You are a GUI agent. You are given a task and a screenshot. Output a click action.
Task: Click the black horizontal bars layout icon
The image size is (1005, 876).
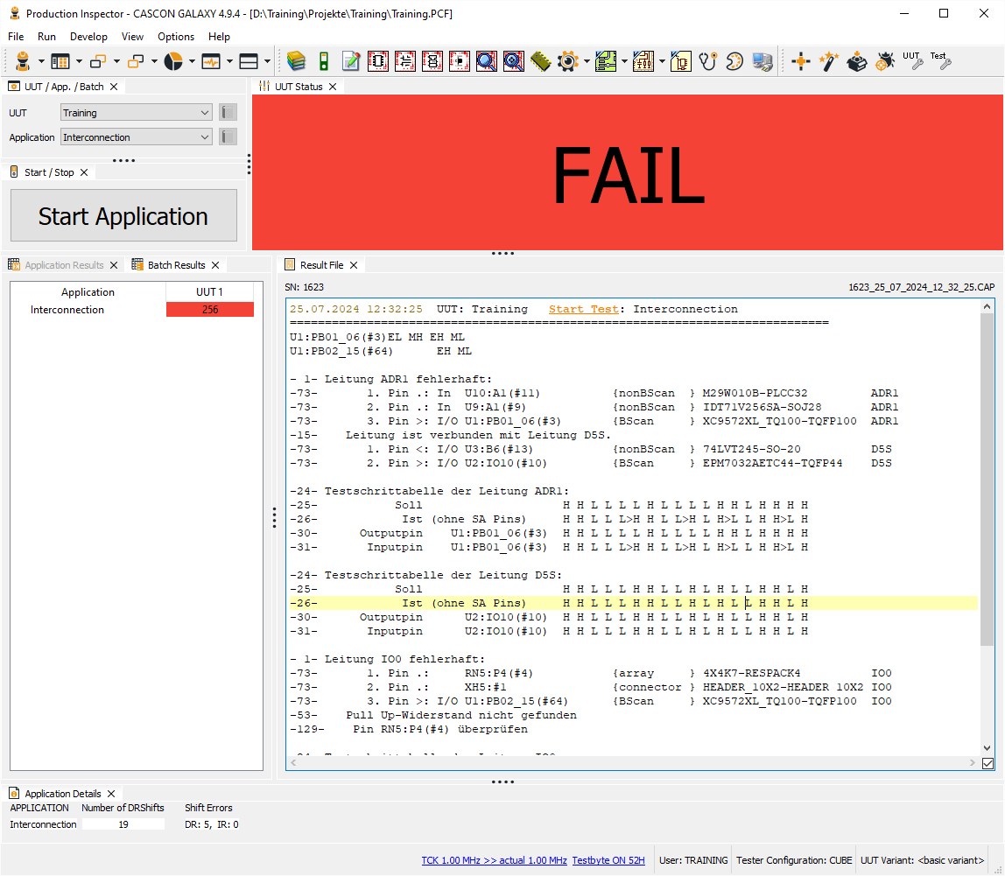point(248,61)
